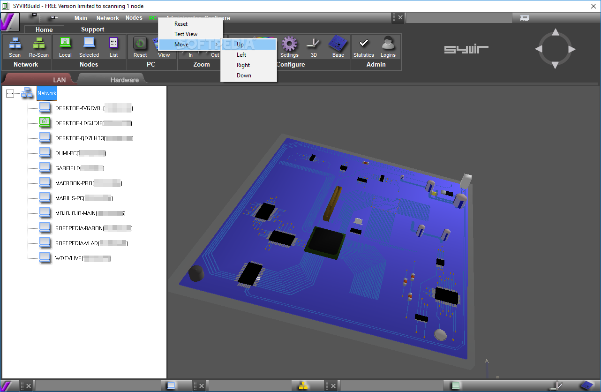
Task: Click the blue monitor icon in bottom bar
Action: [172, 386]
